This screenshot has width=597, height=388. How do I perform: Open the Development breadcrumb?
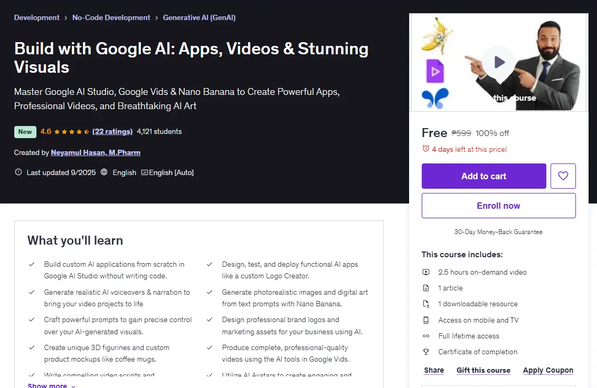point(36,17)
